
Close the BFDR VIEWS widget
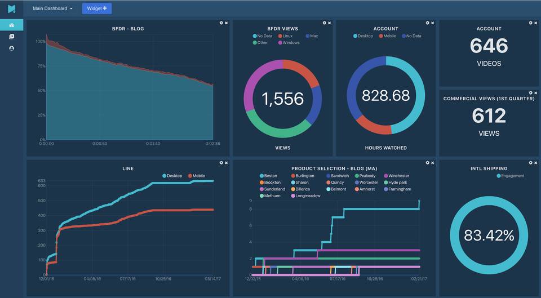[330, 23]
